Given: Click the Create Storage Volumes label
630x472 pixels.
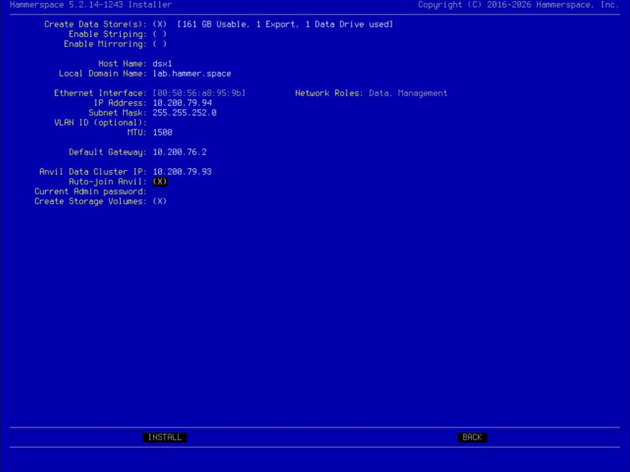Looking at the screenshot, I should 91,202.
